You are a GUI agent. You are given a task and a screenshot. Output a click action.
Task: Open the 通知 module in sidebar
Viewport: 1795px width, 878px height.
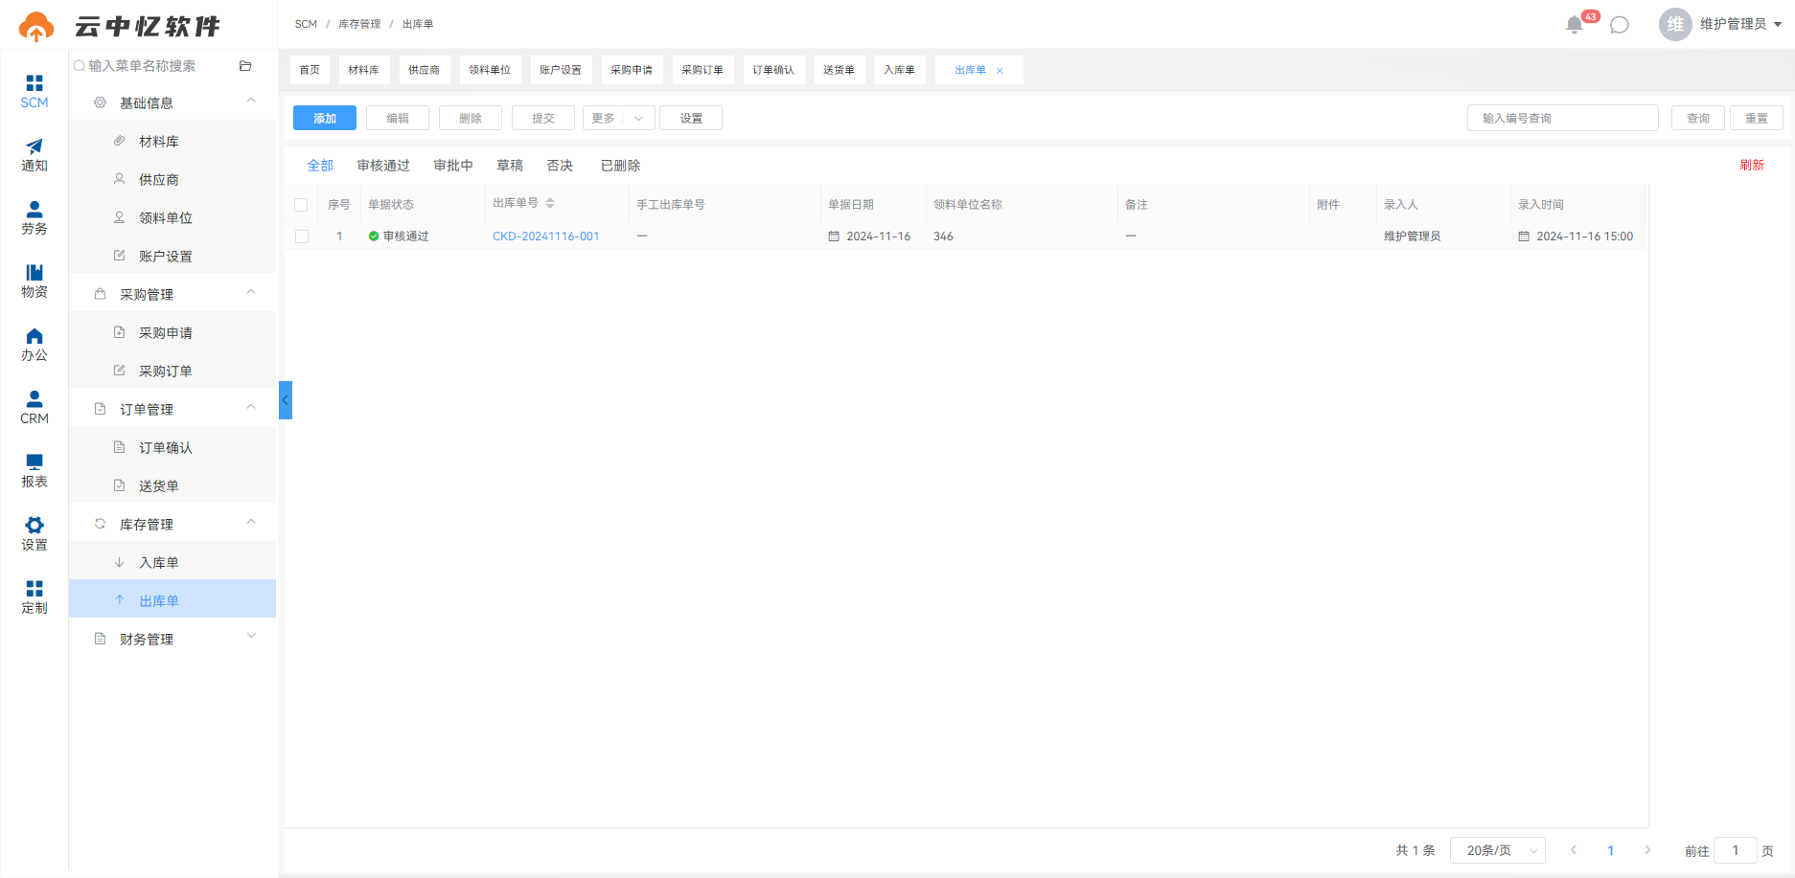[35, 155]
